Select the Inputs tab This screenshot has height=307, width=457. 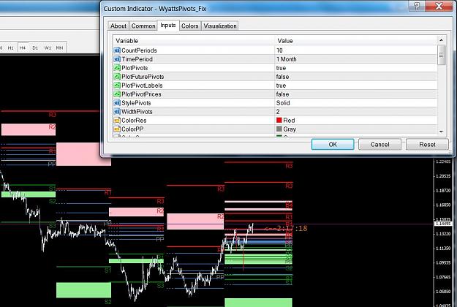click(168, 26)
